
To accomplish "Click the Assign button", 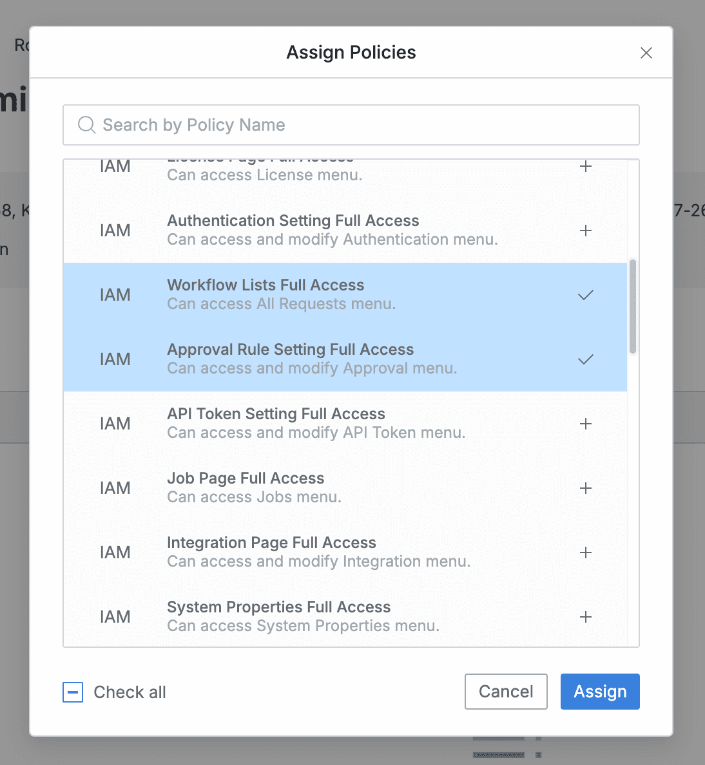I will coord(599,692).
